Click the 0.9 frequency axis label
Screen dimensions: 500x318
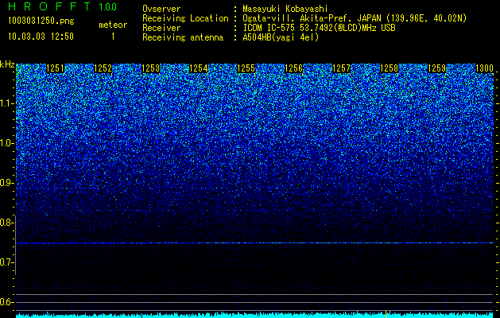[7, 183]
